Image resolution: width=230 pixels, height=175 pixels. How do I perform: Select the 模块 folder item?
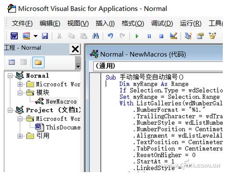pyautogui.click(x=43, y=93)
